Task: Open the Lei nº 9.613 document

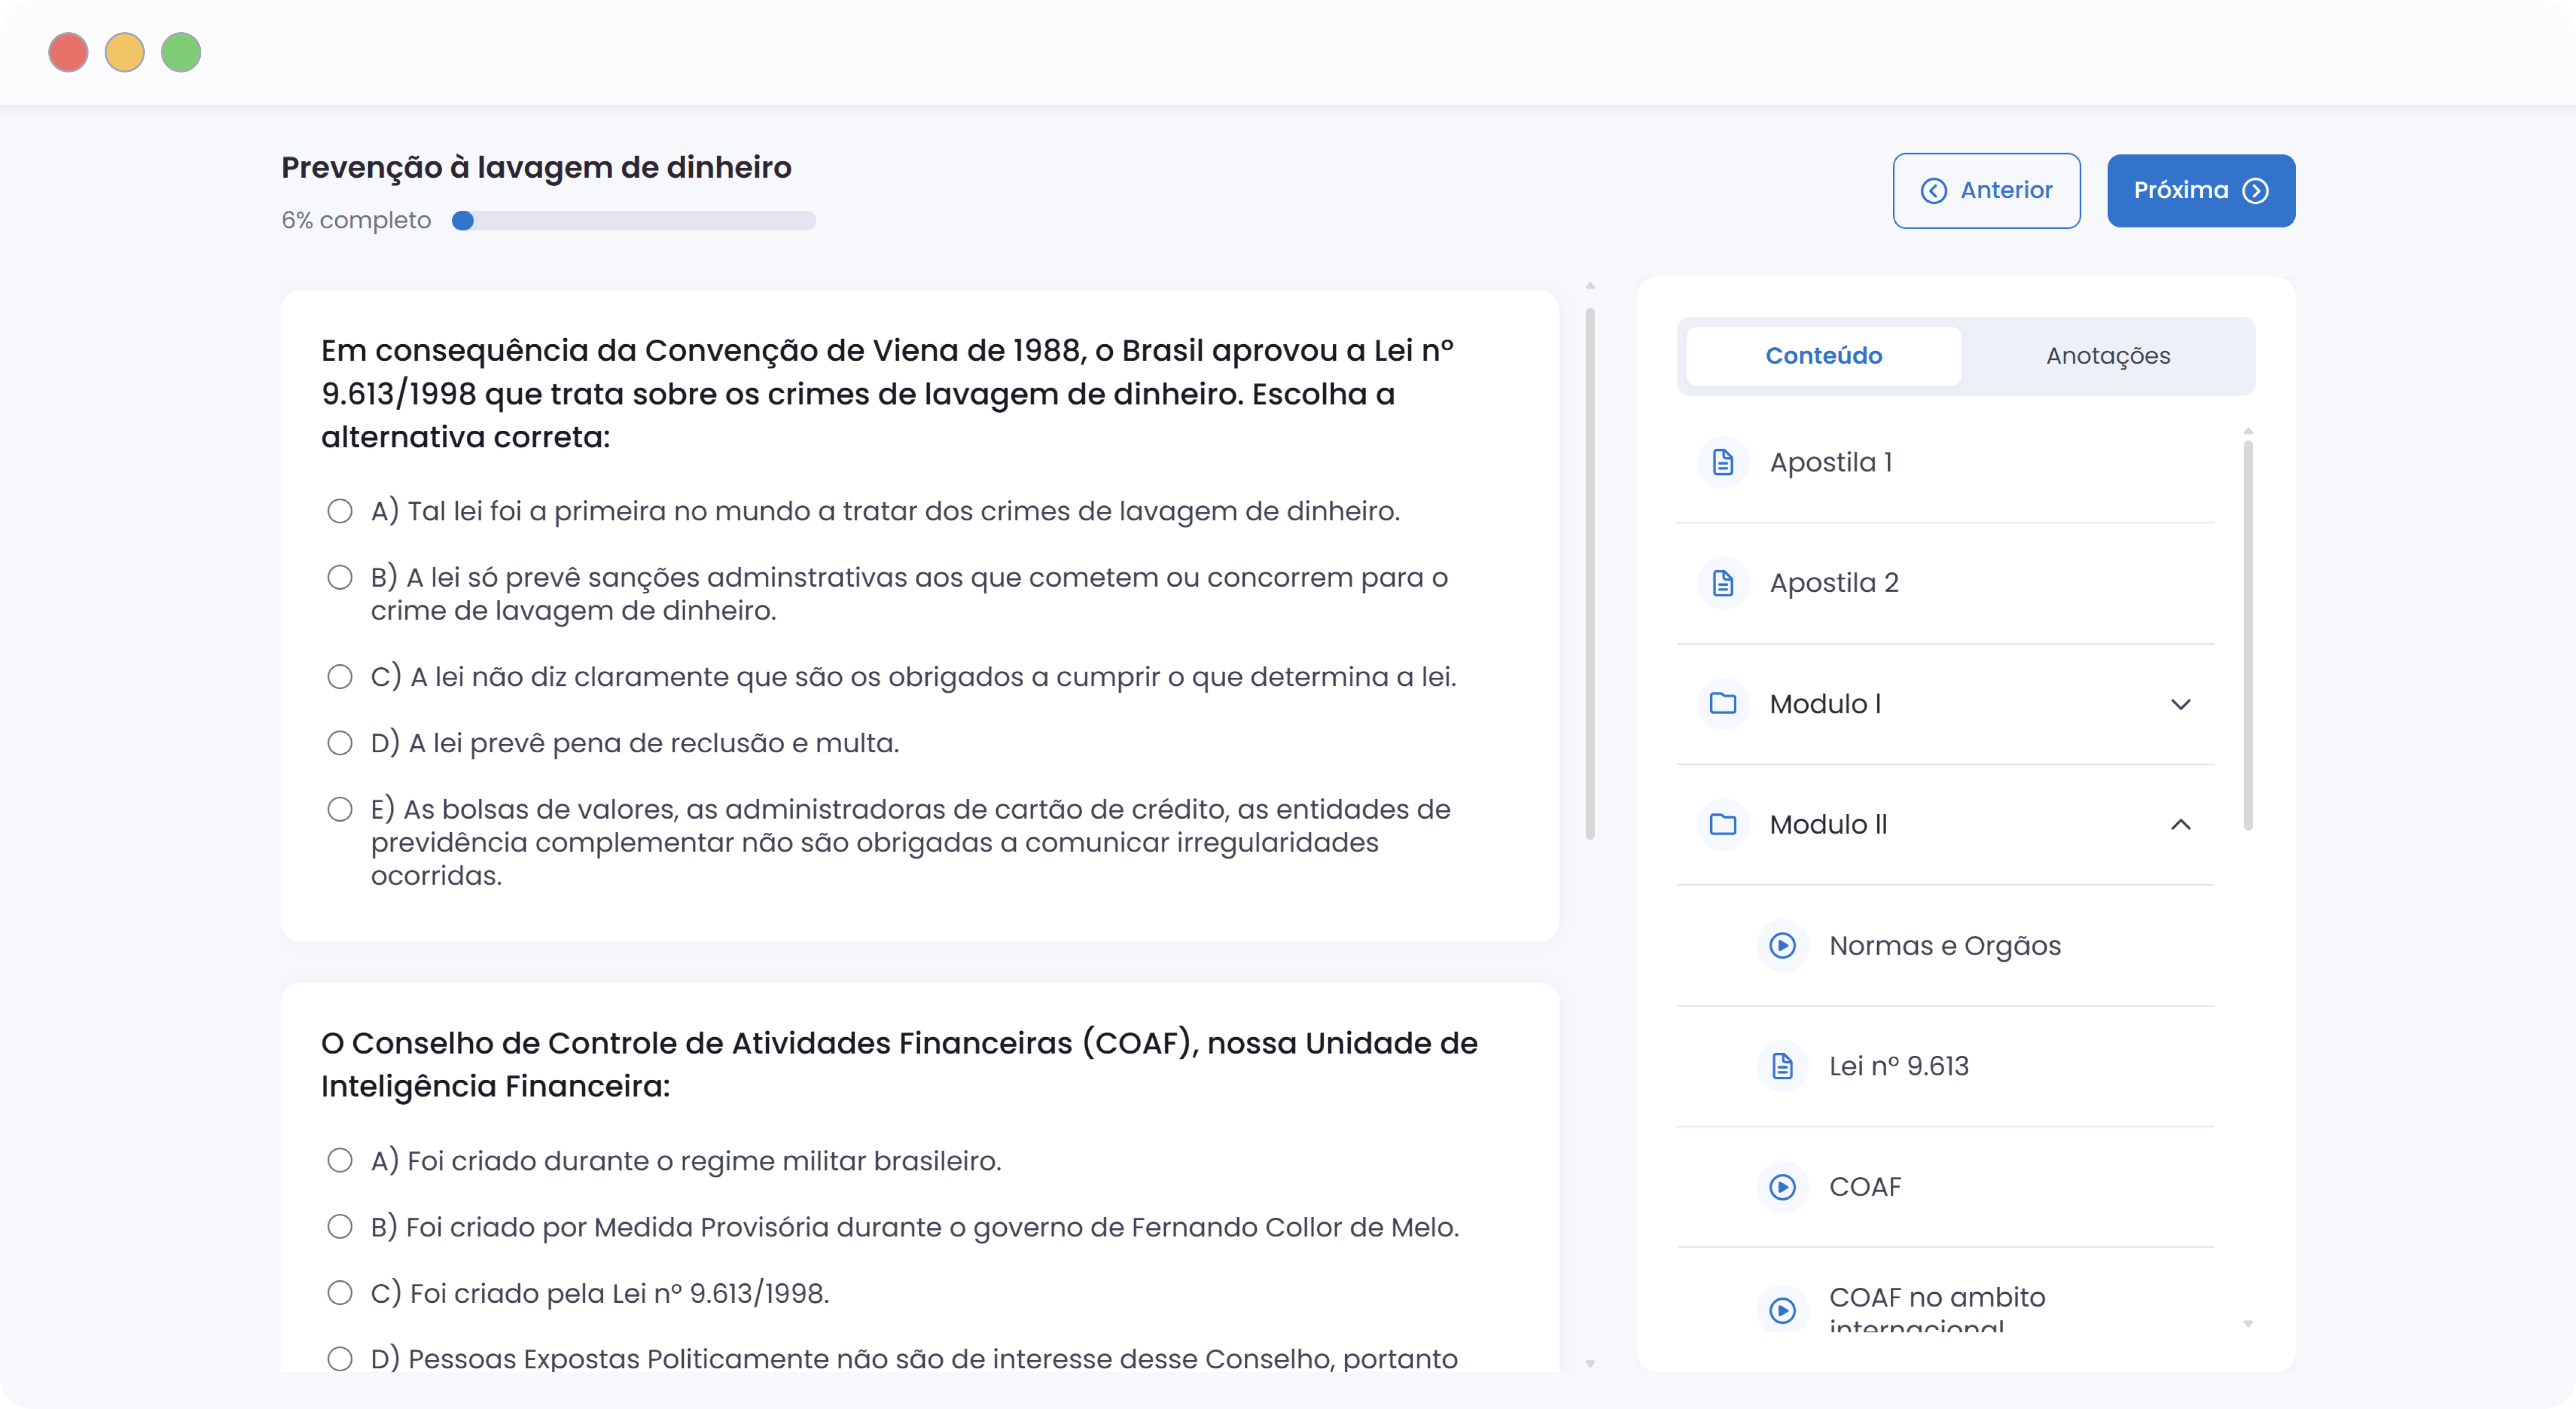Action: tap(1945, 1066)
